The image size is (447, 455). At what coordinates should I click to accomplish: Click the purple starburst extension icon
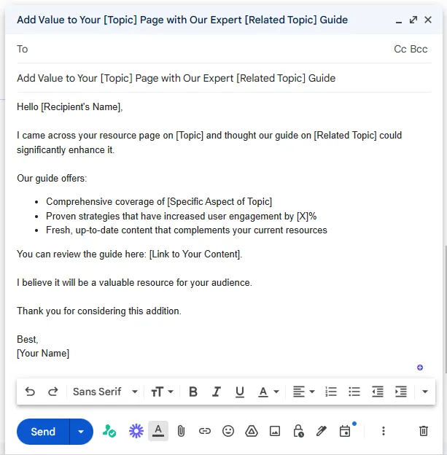(136, 431)
